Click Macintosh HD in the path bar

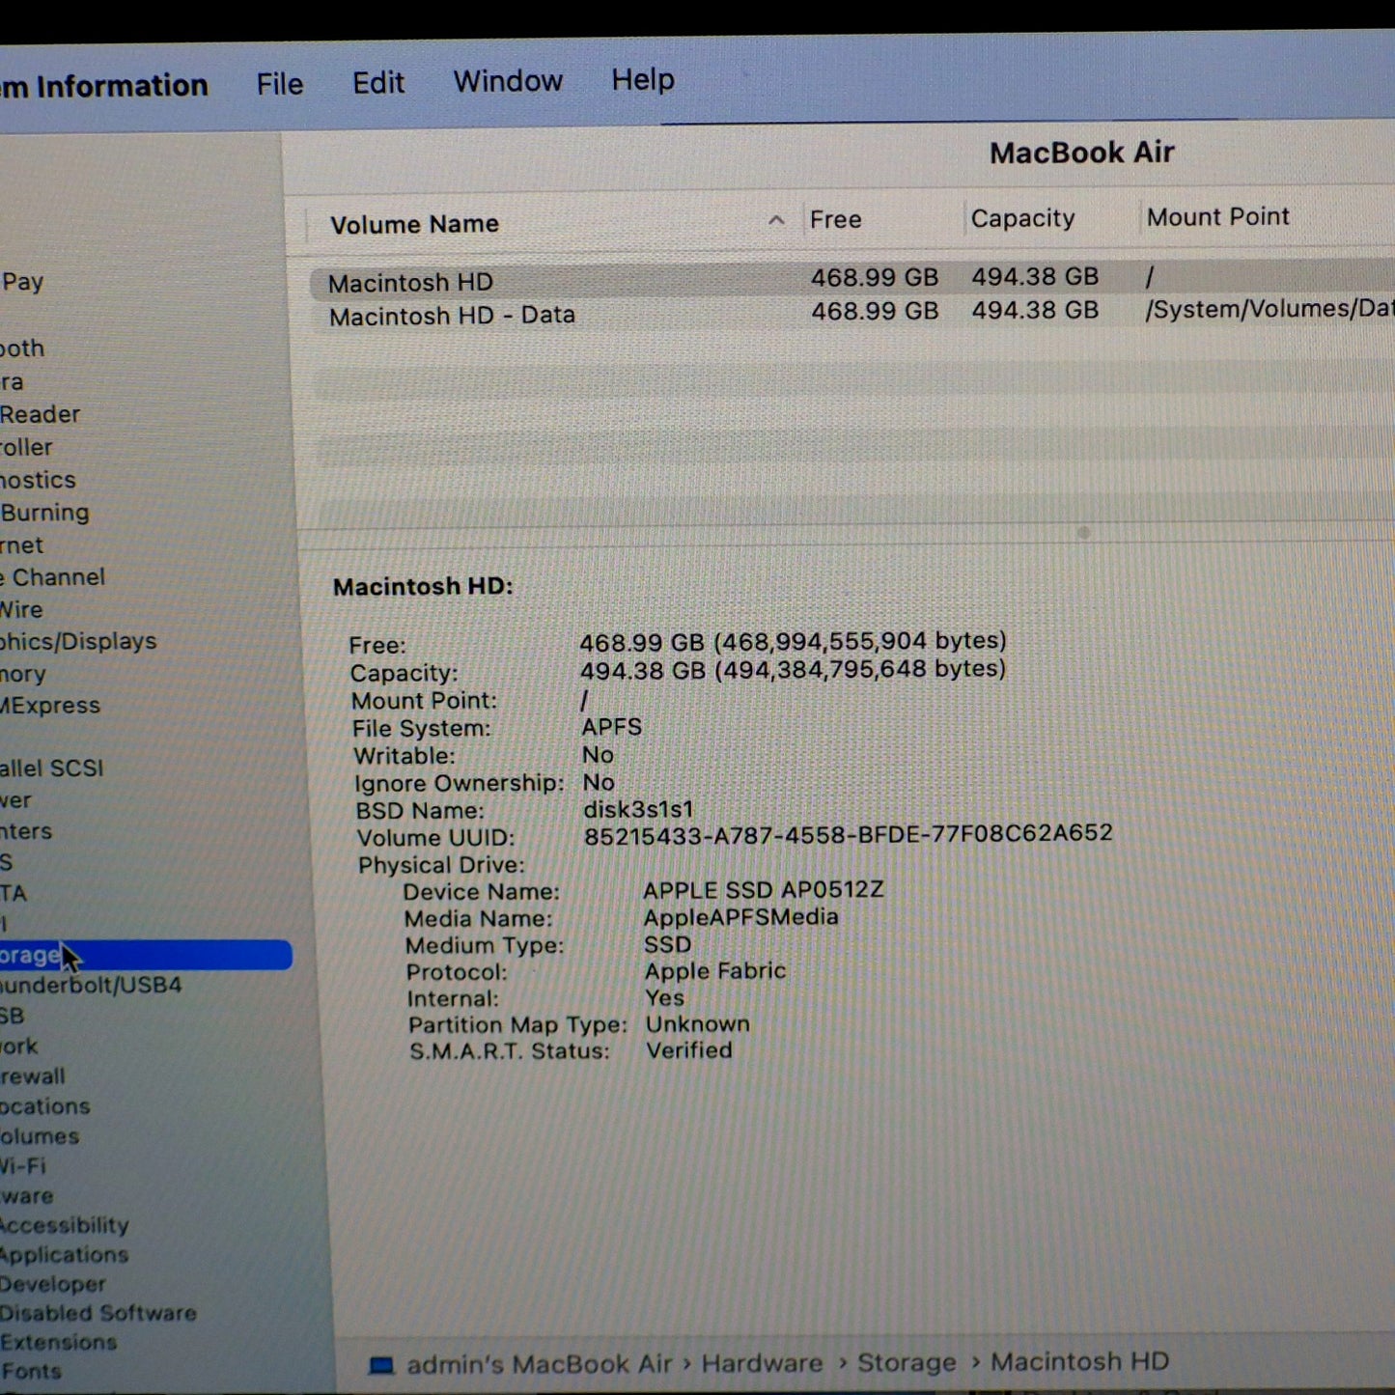point(1079,1361)
